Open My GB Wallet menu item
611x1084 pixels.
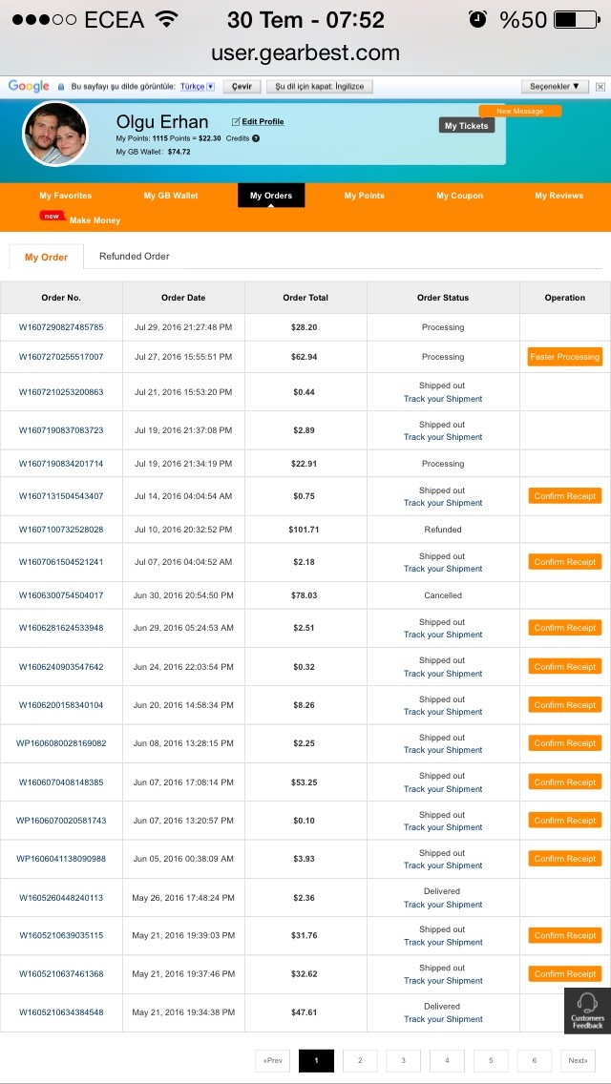click(x=171, y=196)
